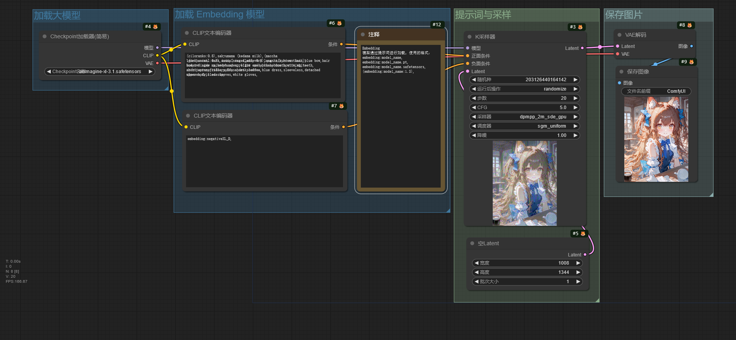Click the fox badge on CLIP encoder node #6
The image size is (736, 340).
coord(340,23)
